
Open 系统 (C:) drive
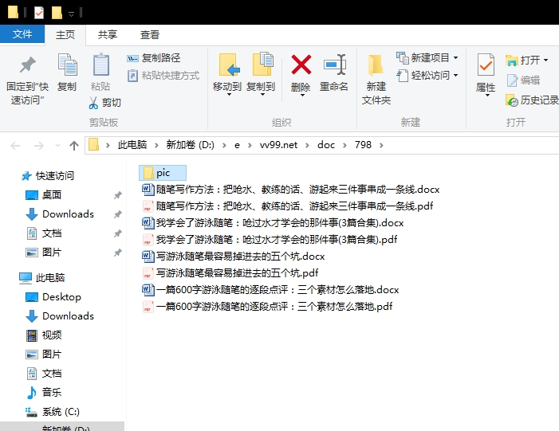pos(53,412)
